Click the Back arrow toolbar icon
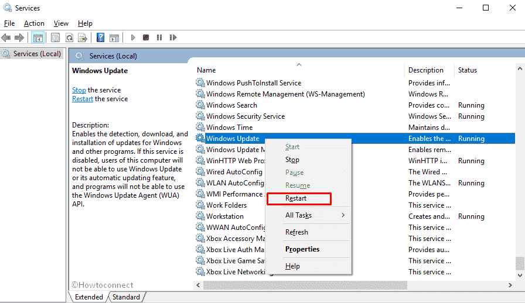This screenshot has height=303, width=525. (6, 37)
